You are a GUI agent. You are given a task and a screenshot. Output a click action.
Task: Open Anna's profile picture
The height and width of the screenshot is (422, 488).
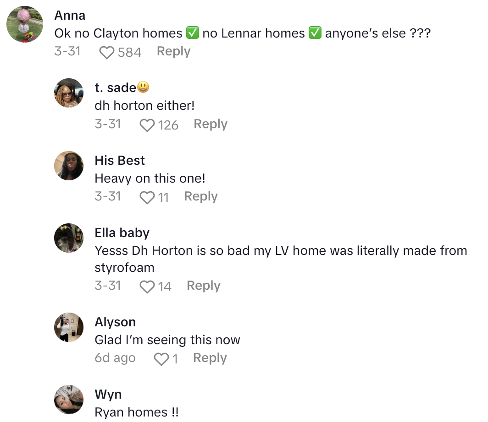pyautogui.click(x=24, y=24)
